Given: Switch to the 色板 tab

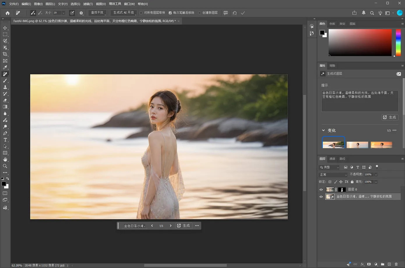Looking at the screenshot, I should 332,24.
